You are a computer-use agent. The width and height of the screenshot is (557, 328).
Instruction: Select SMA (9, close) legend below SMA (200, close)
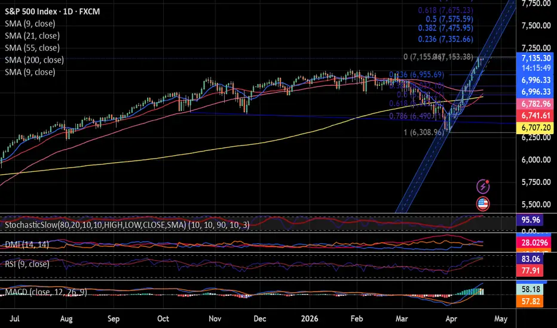(x=30, y=72)
